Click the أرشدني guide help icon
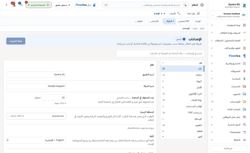The height and width of the screenshot is (153, 250). point(181,39)
